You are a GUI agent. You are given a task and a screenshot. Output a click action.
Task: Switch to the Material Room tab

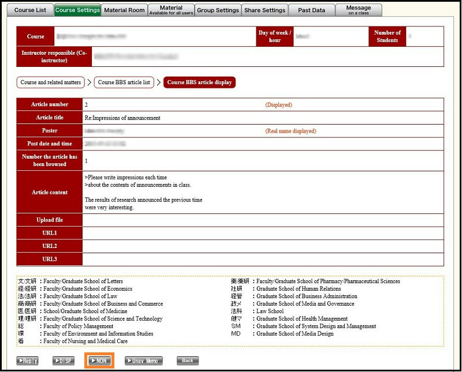(x=124, y=10)
